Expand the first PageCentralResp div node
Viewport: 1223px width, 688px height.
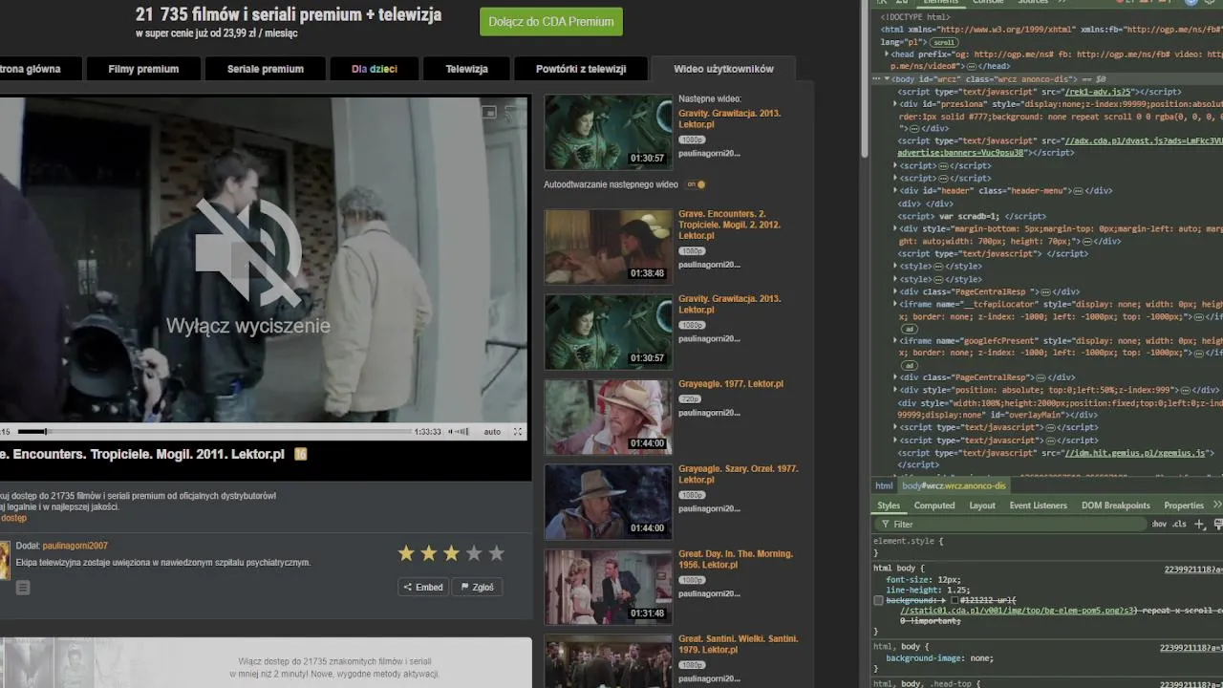click(x=895, y=291)
